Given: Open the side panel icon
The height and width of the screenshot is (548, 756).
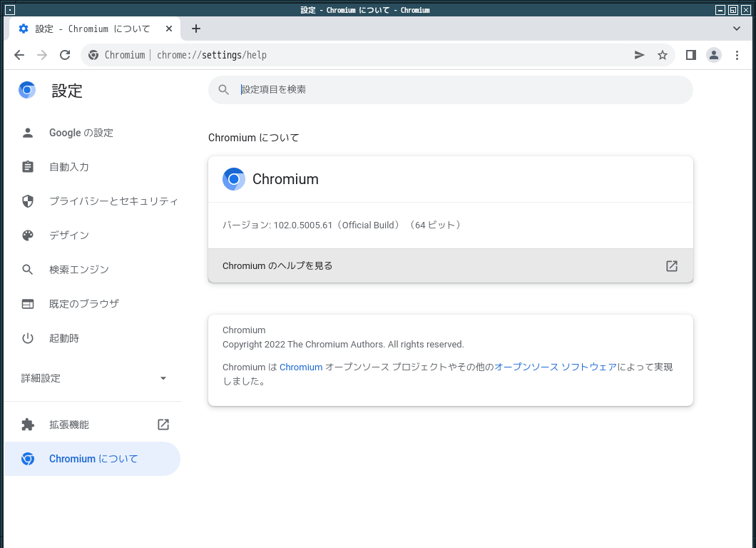Looking at the screenshot, I should click(x=691, y=55).
